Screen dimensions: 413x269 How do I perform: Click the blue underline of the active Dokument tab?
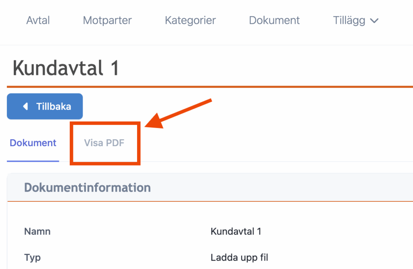(x=33, y=161)
